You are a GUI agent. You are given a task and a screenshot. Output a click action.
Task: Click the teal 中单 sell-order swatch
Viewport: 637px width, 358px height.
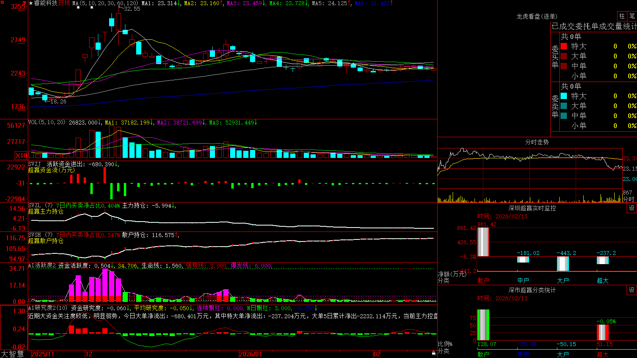[564, 116]
